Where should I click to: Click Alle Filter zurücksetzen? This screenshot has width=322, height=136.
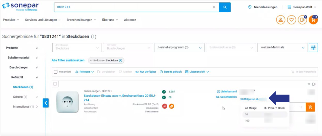pyautogui.click(x=68, y=60)
